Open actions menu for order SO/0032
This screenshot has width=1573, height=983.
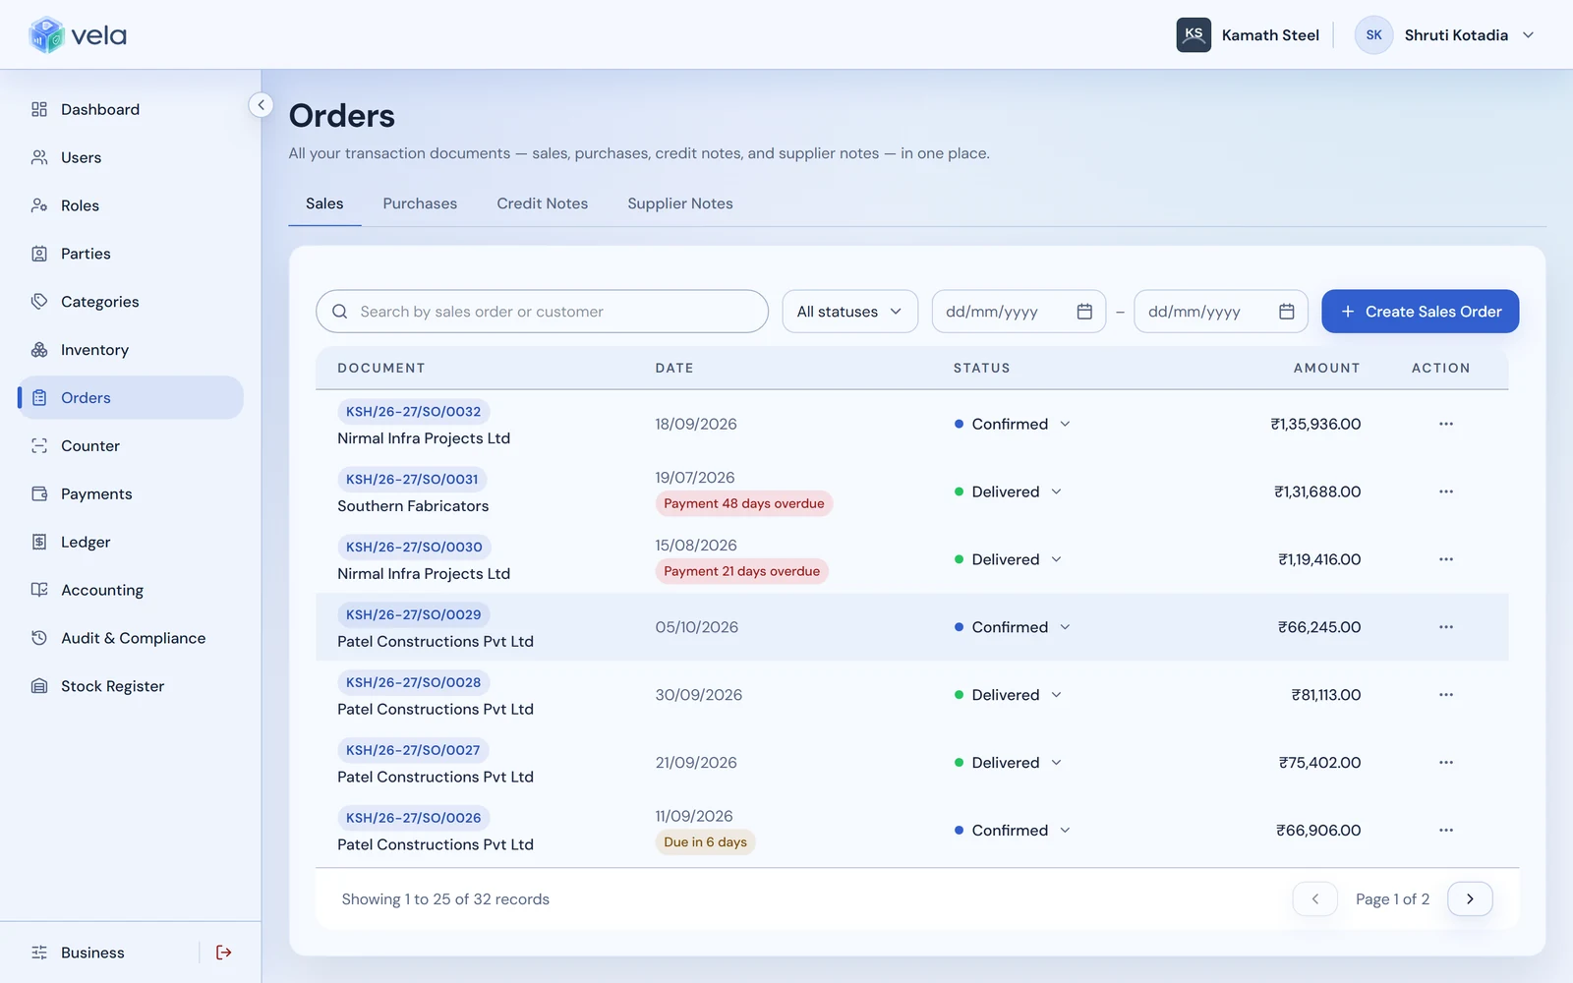pos(1446,424)
